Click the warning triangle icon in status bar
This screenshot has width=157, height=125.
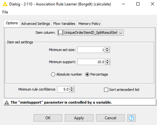[7, 102]
